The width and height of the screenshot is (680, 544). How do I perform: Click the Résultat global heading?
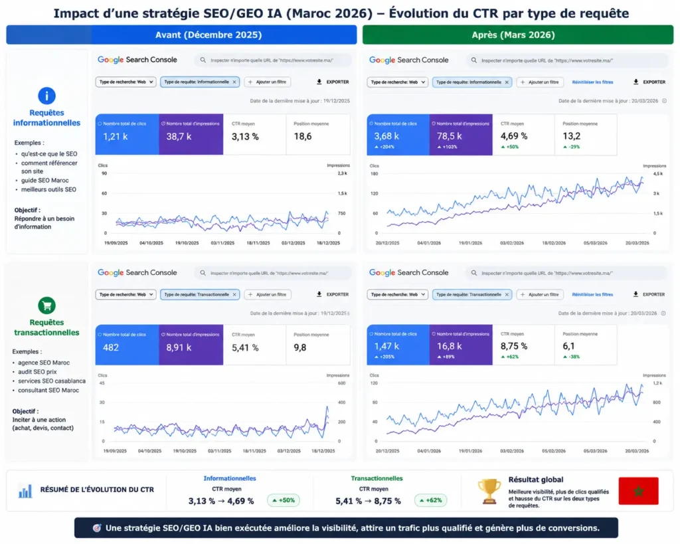pyautogui.click(x=536, y=480)
